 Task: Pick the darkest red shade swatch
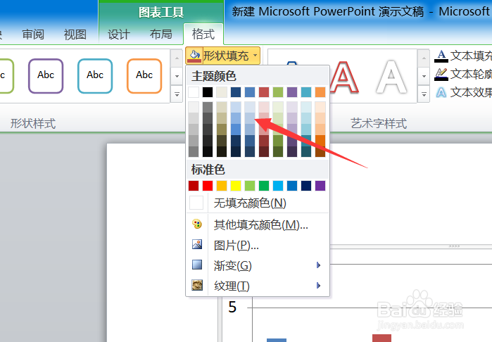pos(264,151)
